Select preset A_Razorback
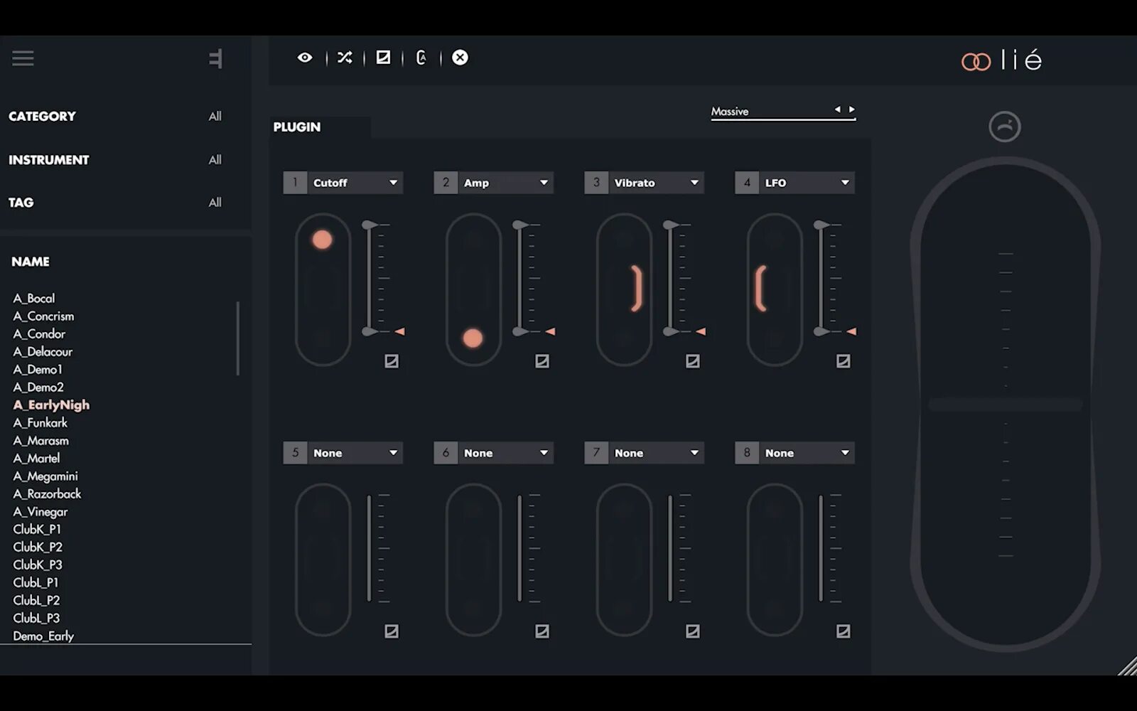The width and height of the screenshot is (1137, 711). tap(47, 494)
